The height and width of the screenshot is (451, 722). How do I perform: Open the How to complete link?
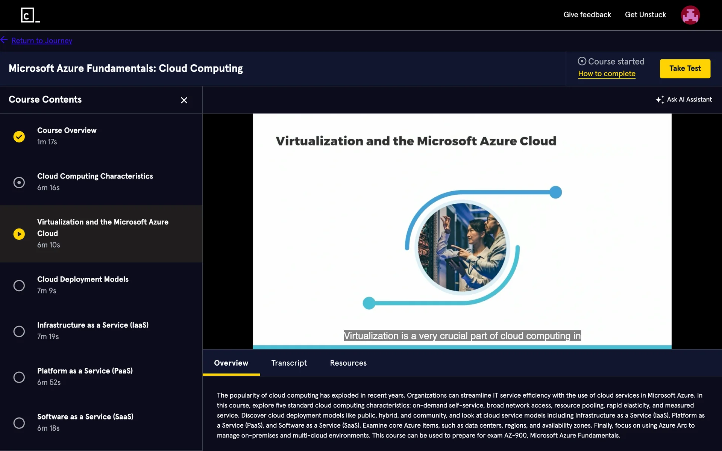[x=607, y=74]
